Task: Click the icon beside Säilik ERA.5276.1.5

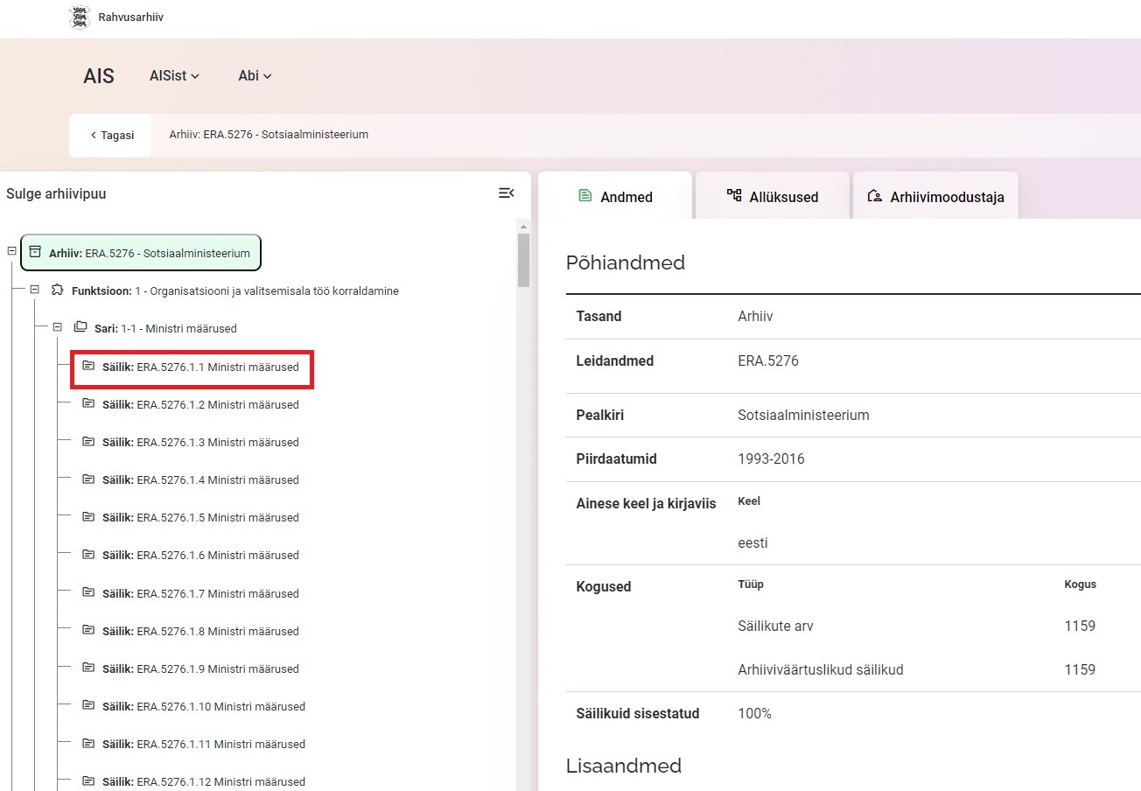Action: pos(88,517)
